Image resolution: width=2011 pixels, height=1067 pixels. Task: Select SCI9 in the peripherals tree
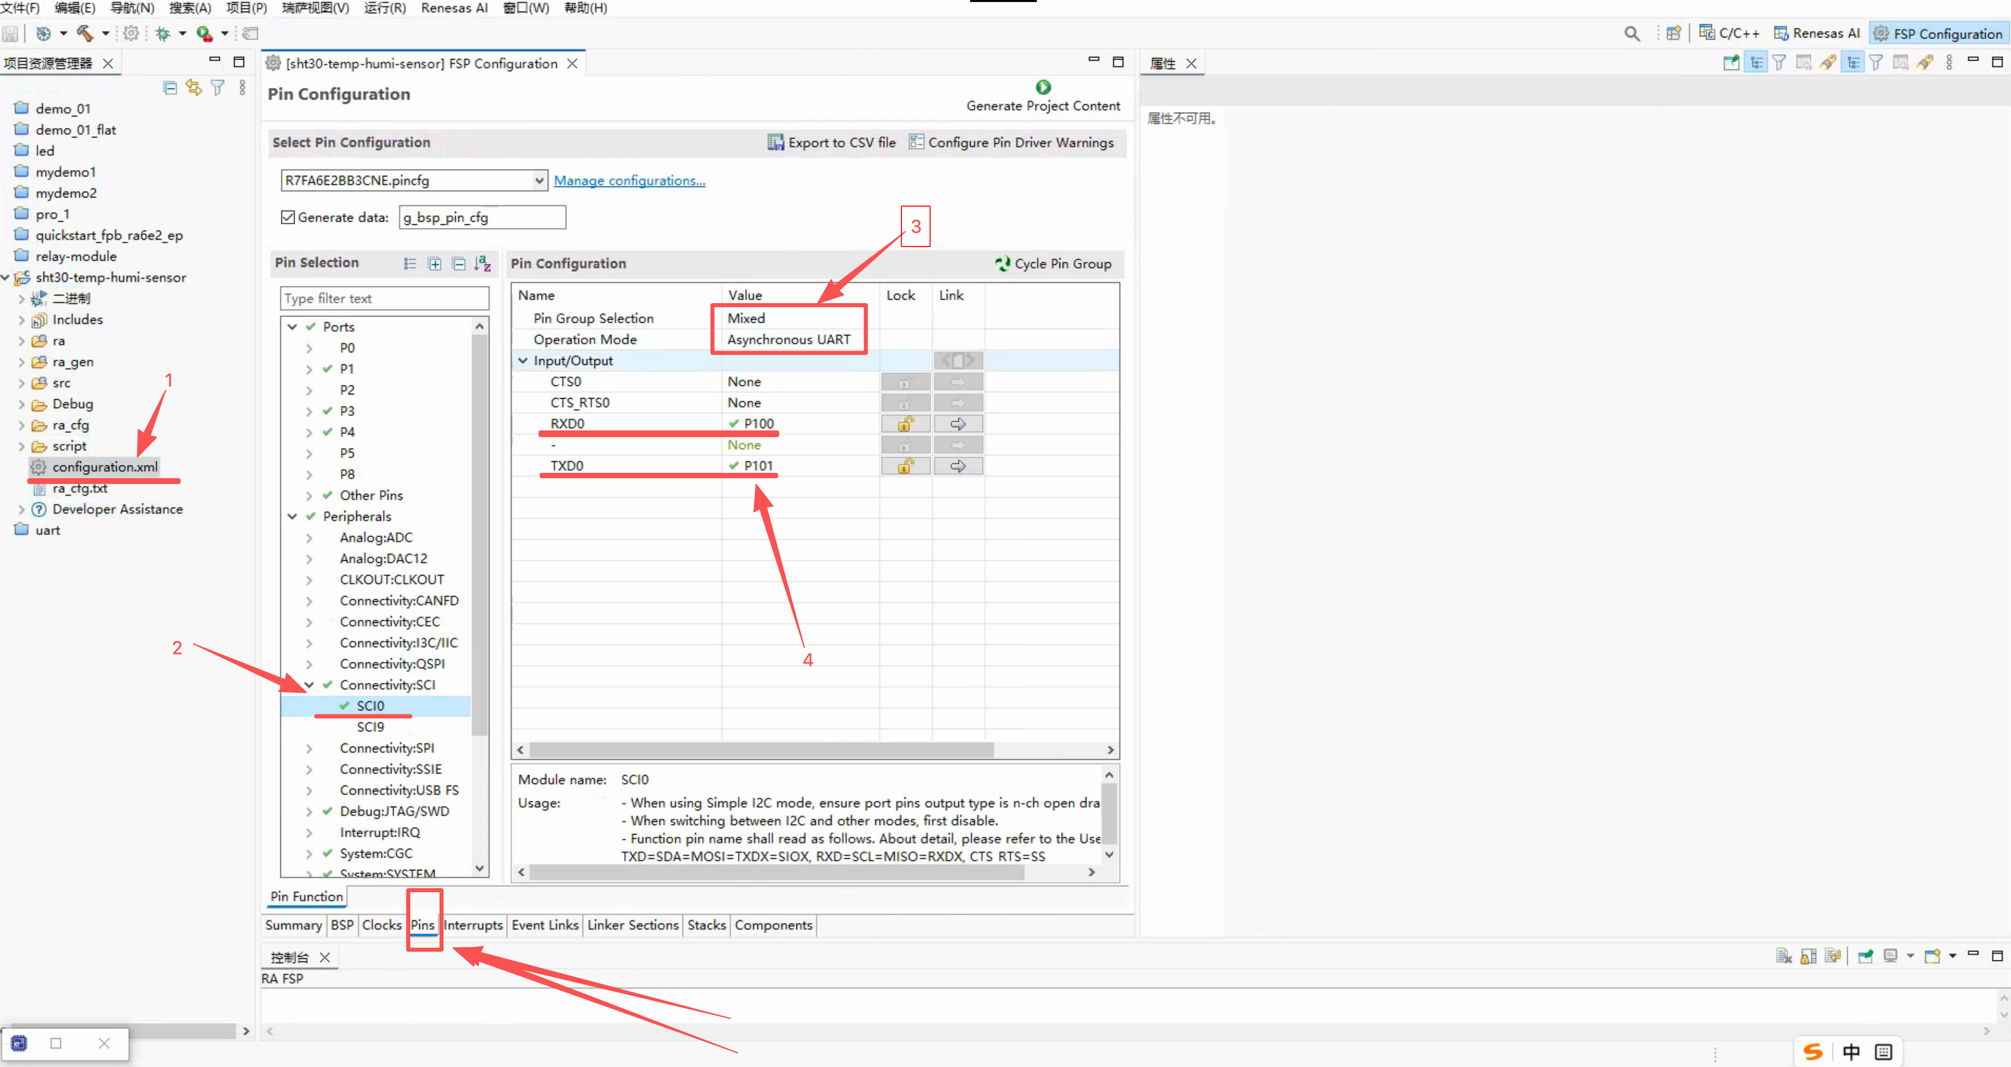coord(370,726)
